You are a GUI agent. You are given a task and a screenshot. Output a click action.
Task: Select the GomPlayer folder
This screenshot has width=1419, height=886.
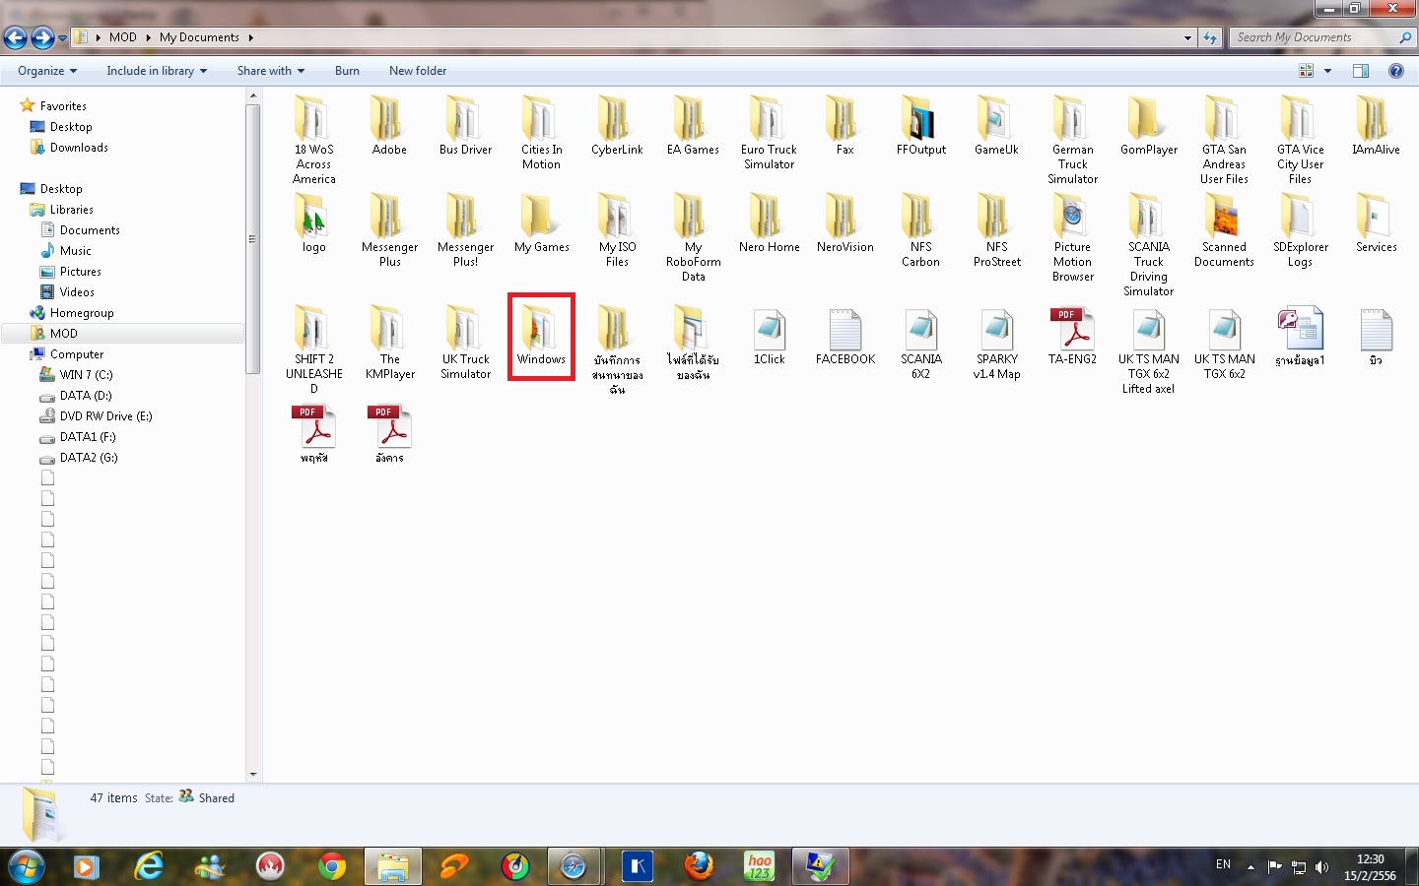[1149, 125]
